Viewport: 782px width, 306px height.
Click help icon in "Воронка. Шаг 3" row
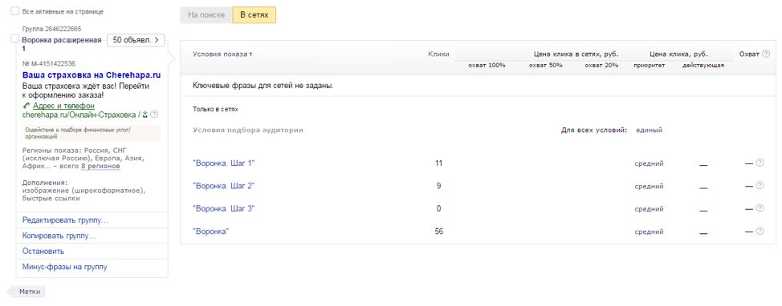(x=760, y=208)
